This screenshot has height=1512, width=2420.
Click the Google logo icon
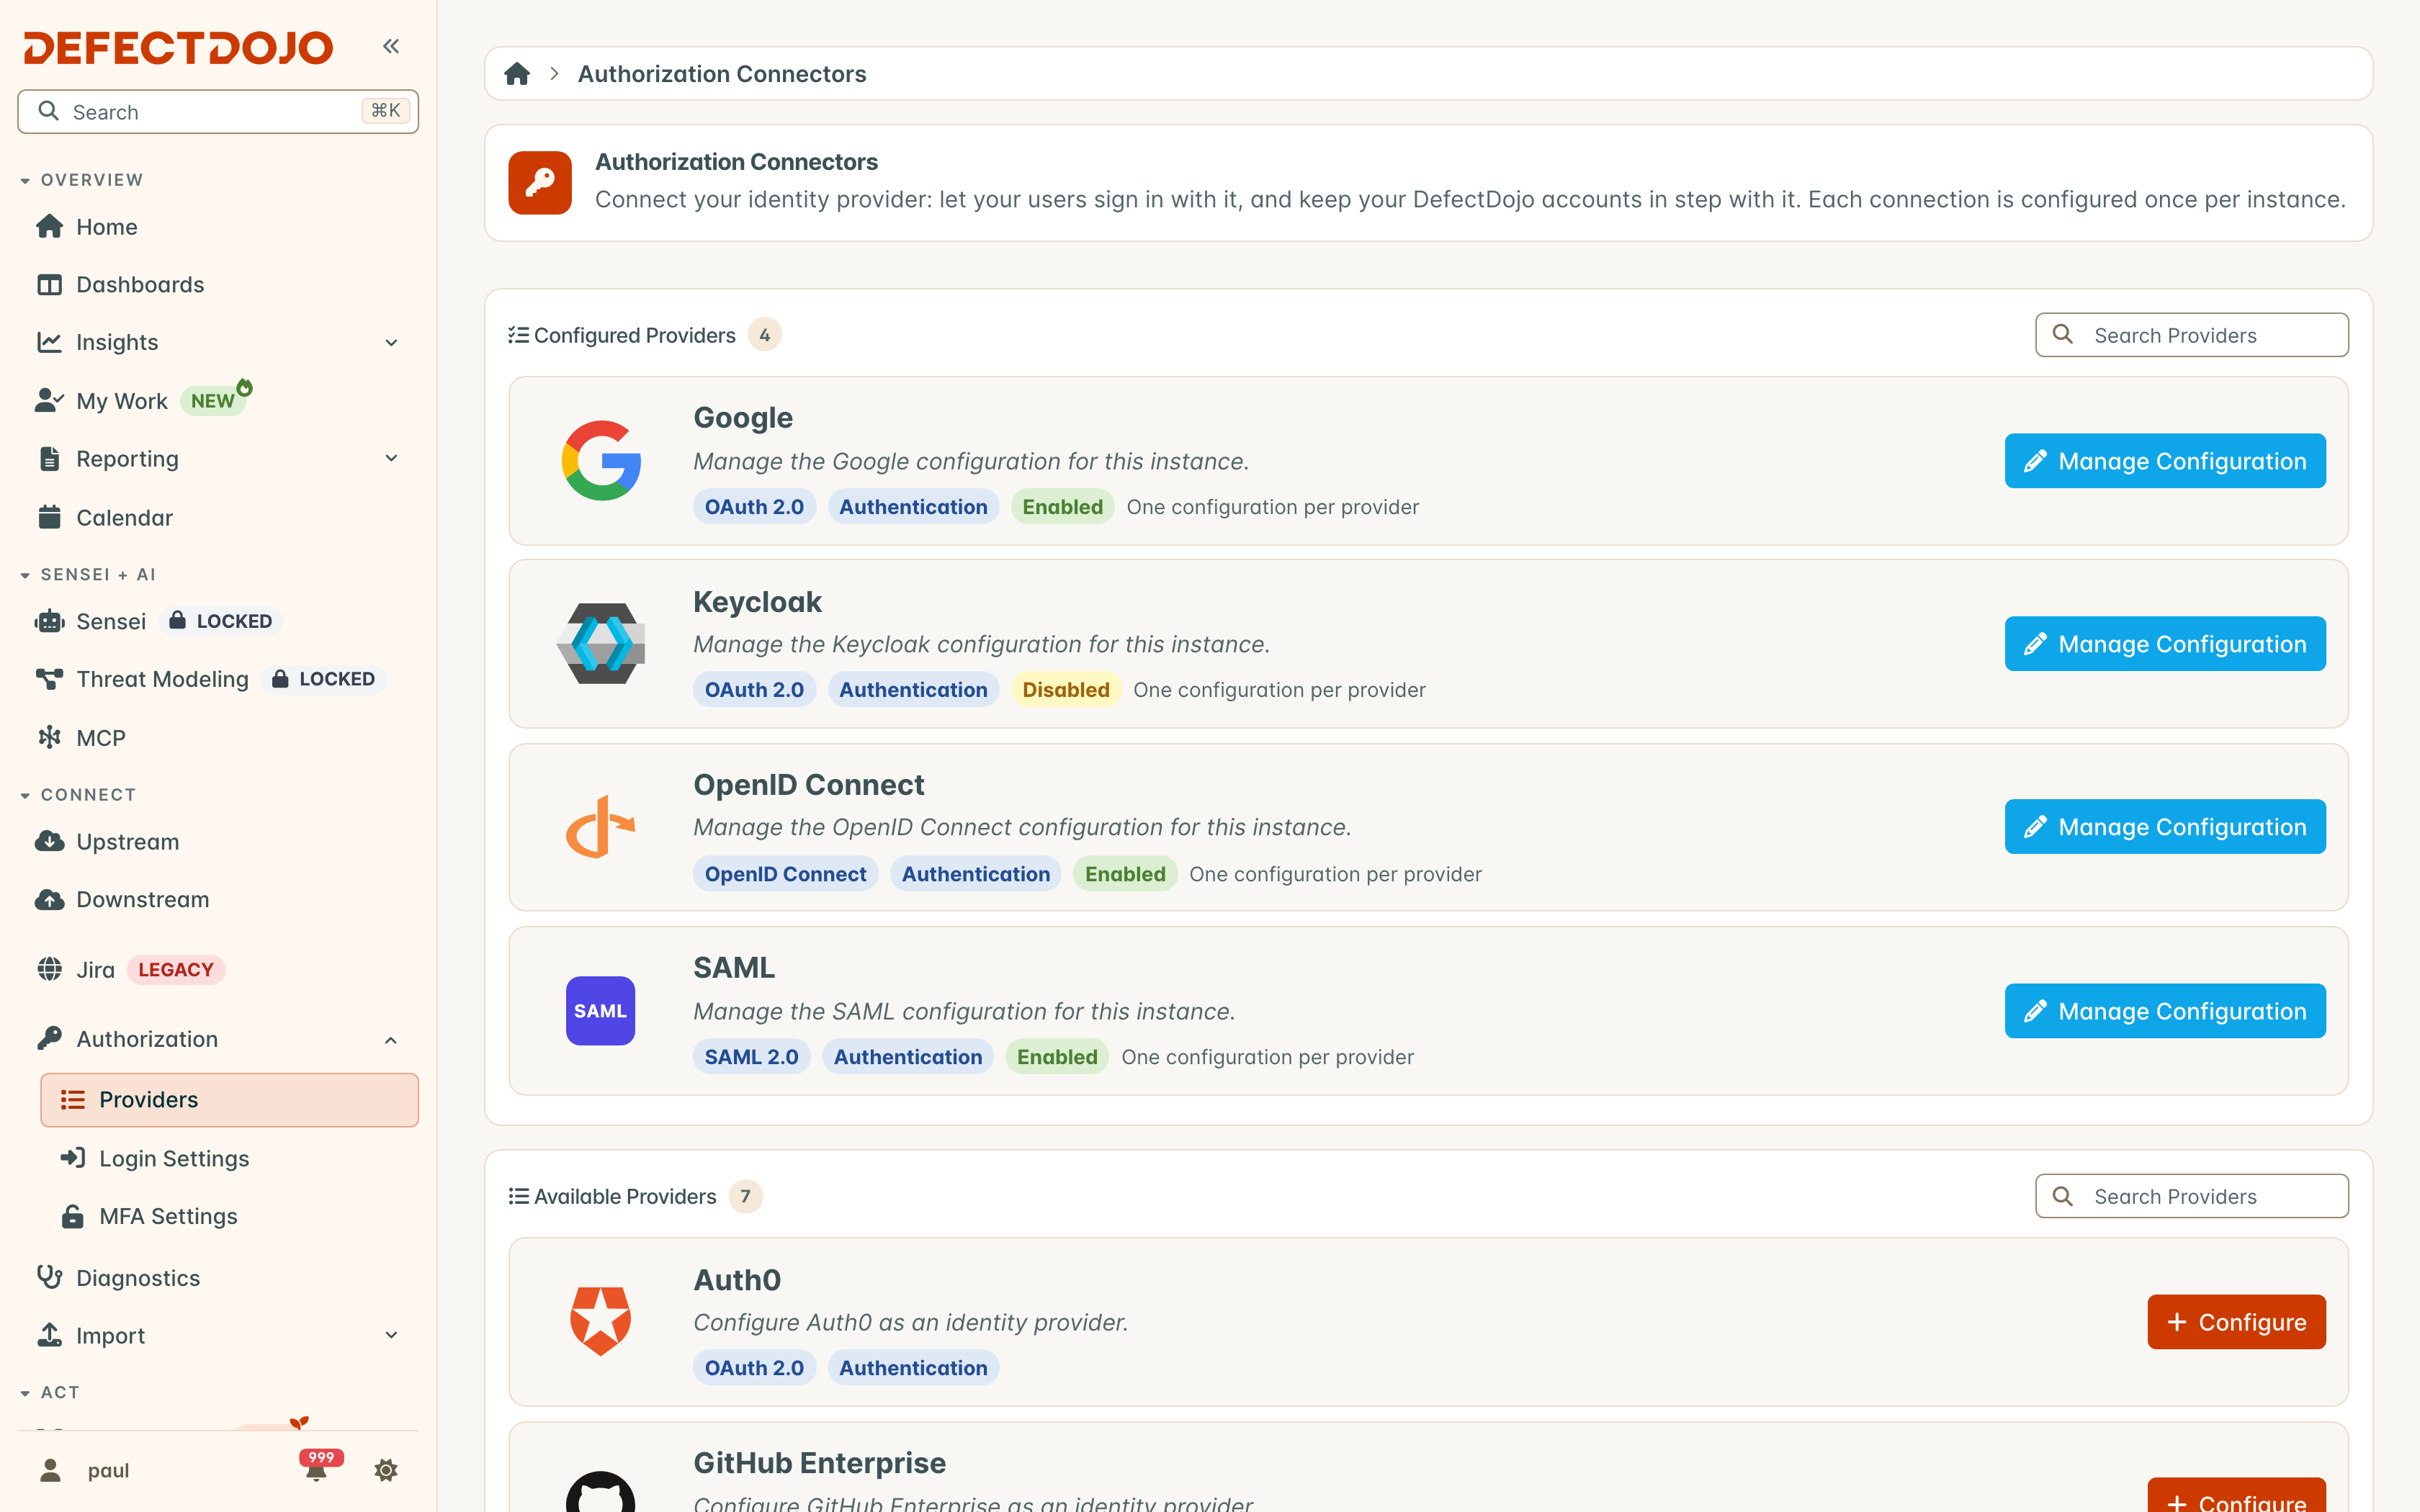pyautogui.click(x=601, y=461)
